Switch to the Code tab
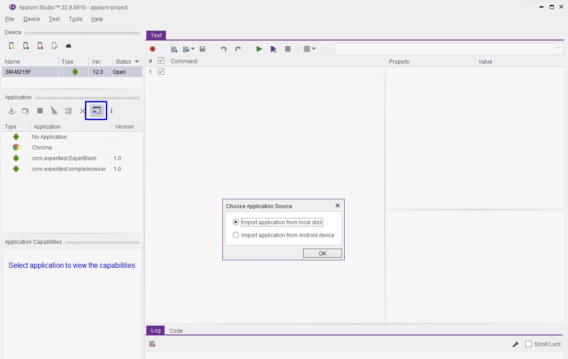This screenshot has height=359, width=568. tap(176, 331)
